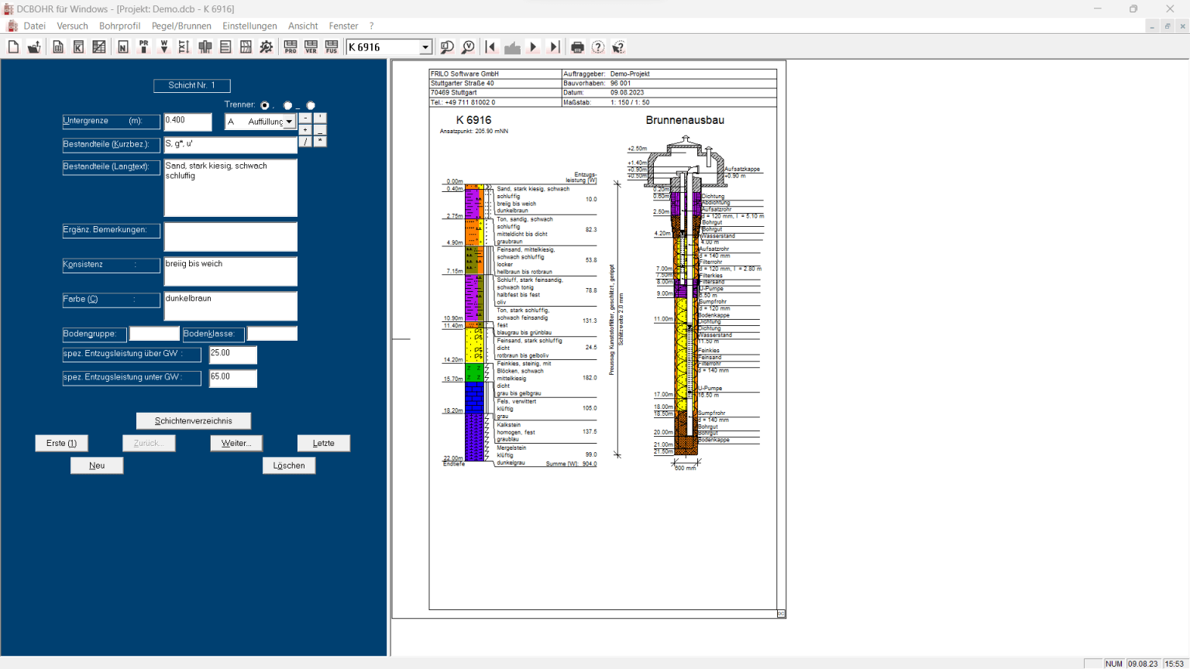The width and height of the screenshot is (1190, 669).
Task: Click the TXT scale toolbar icon
Action: (x=184, y=47)
